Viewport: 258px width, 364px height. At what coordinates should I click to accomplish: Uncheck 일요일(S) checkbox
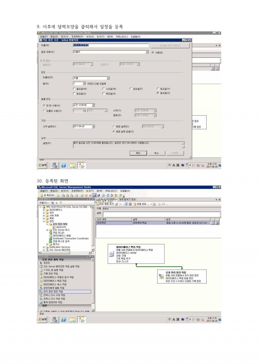point(158,93)
